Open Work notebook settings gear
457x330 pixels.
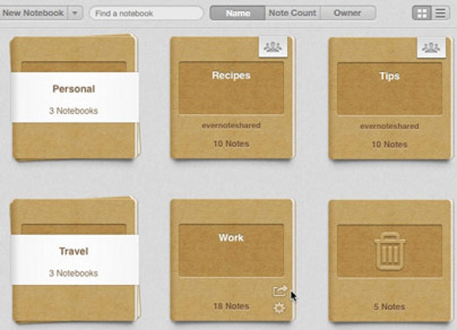click(x=279, y=308)
